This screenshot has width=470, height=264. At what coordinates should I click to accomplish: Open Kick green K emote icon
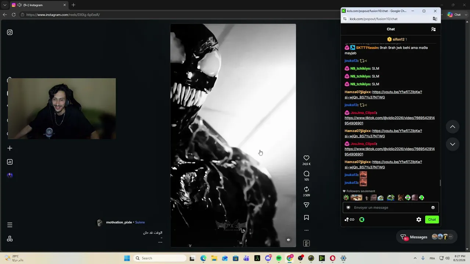(x=362, y=220)
